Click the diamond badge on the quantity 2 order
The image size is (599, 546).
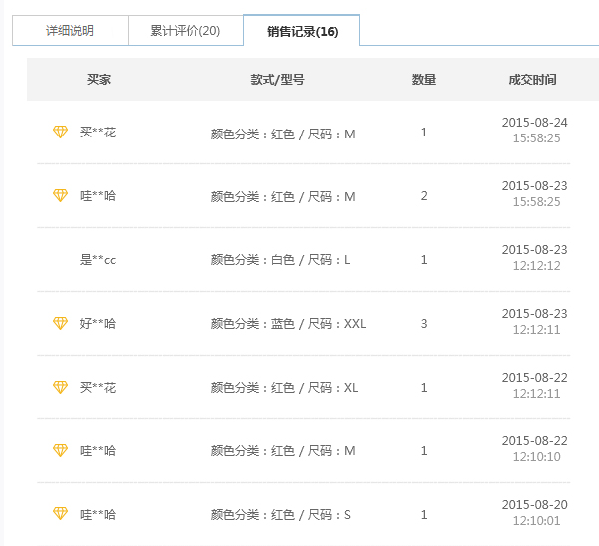click(60, 195)
